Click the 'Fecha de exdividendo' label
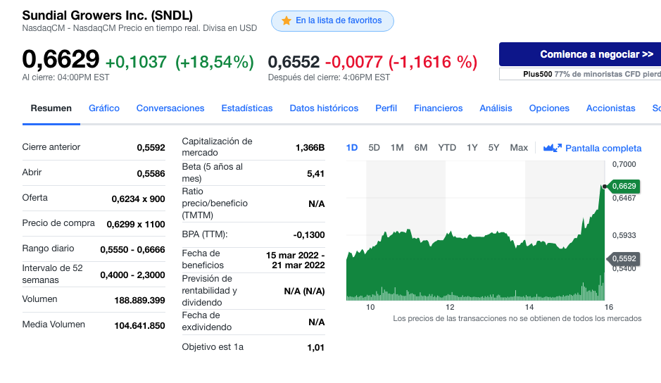The width and height of the screenshot is (661, 383). point(206,321)
